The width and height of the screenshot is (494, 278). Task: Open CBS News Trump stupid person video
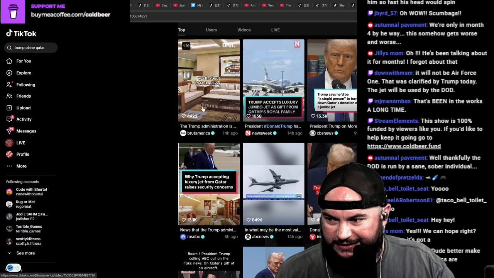point(332,80)
